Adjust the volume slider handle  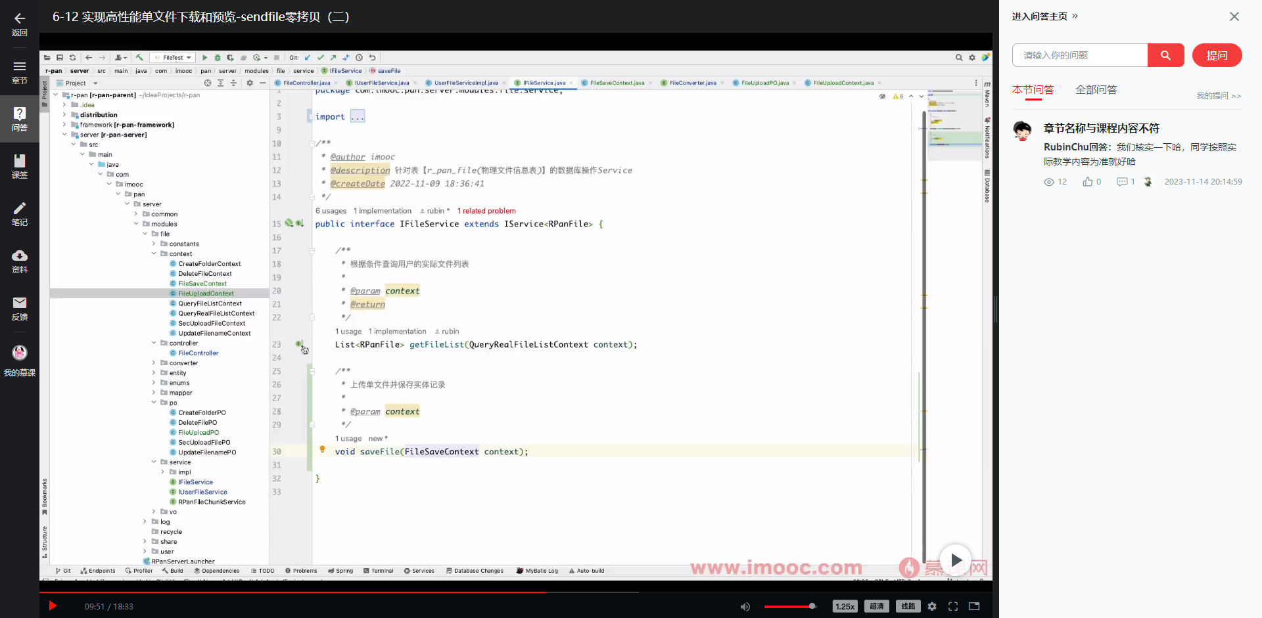tap(812, 606)
